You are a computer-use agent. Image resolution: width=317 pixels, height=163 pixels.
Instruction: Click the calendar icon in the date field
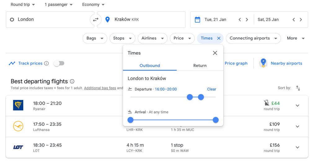pos(197,20)
